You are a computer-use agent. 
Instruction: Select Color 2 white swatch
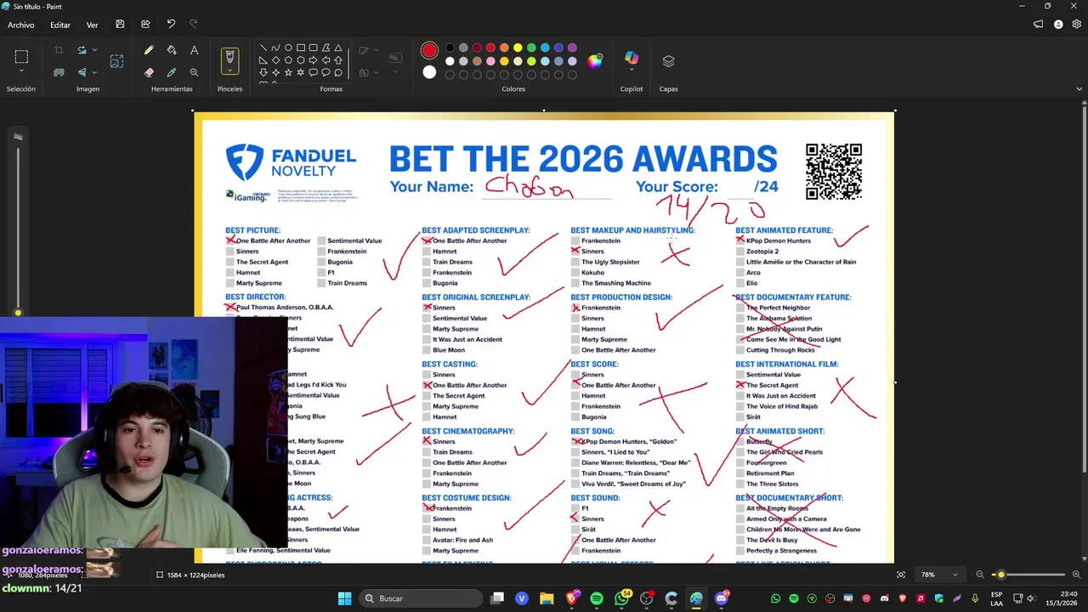(x=429, y=73)
